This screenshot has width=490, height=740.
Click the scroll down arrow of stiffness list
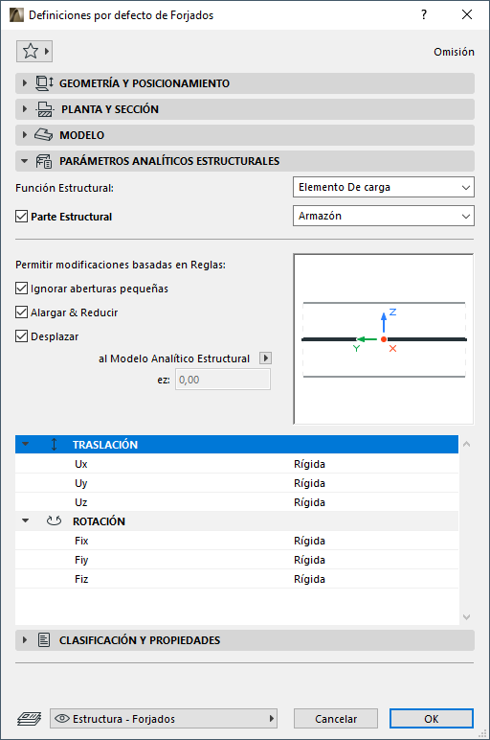[x=466, y=616]
